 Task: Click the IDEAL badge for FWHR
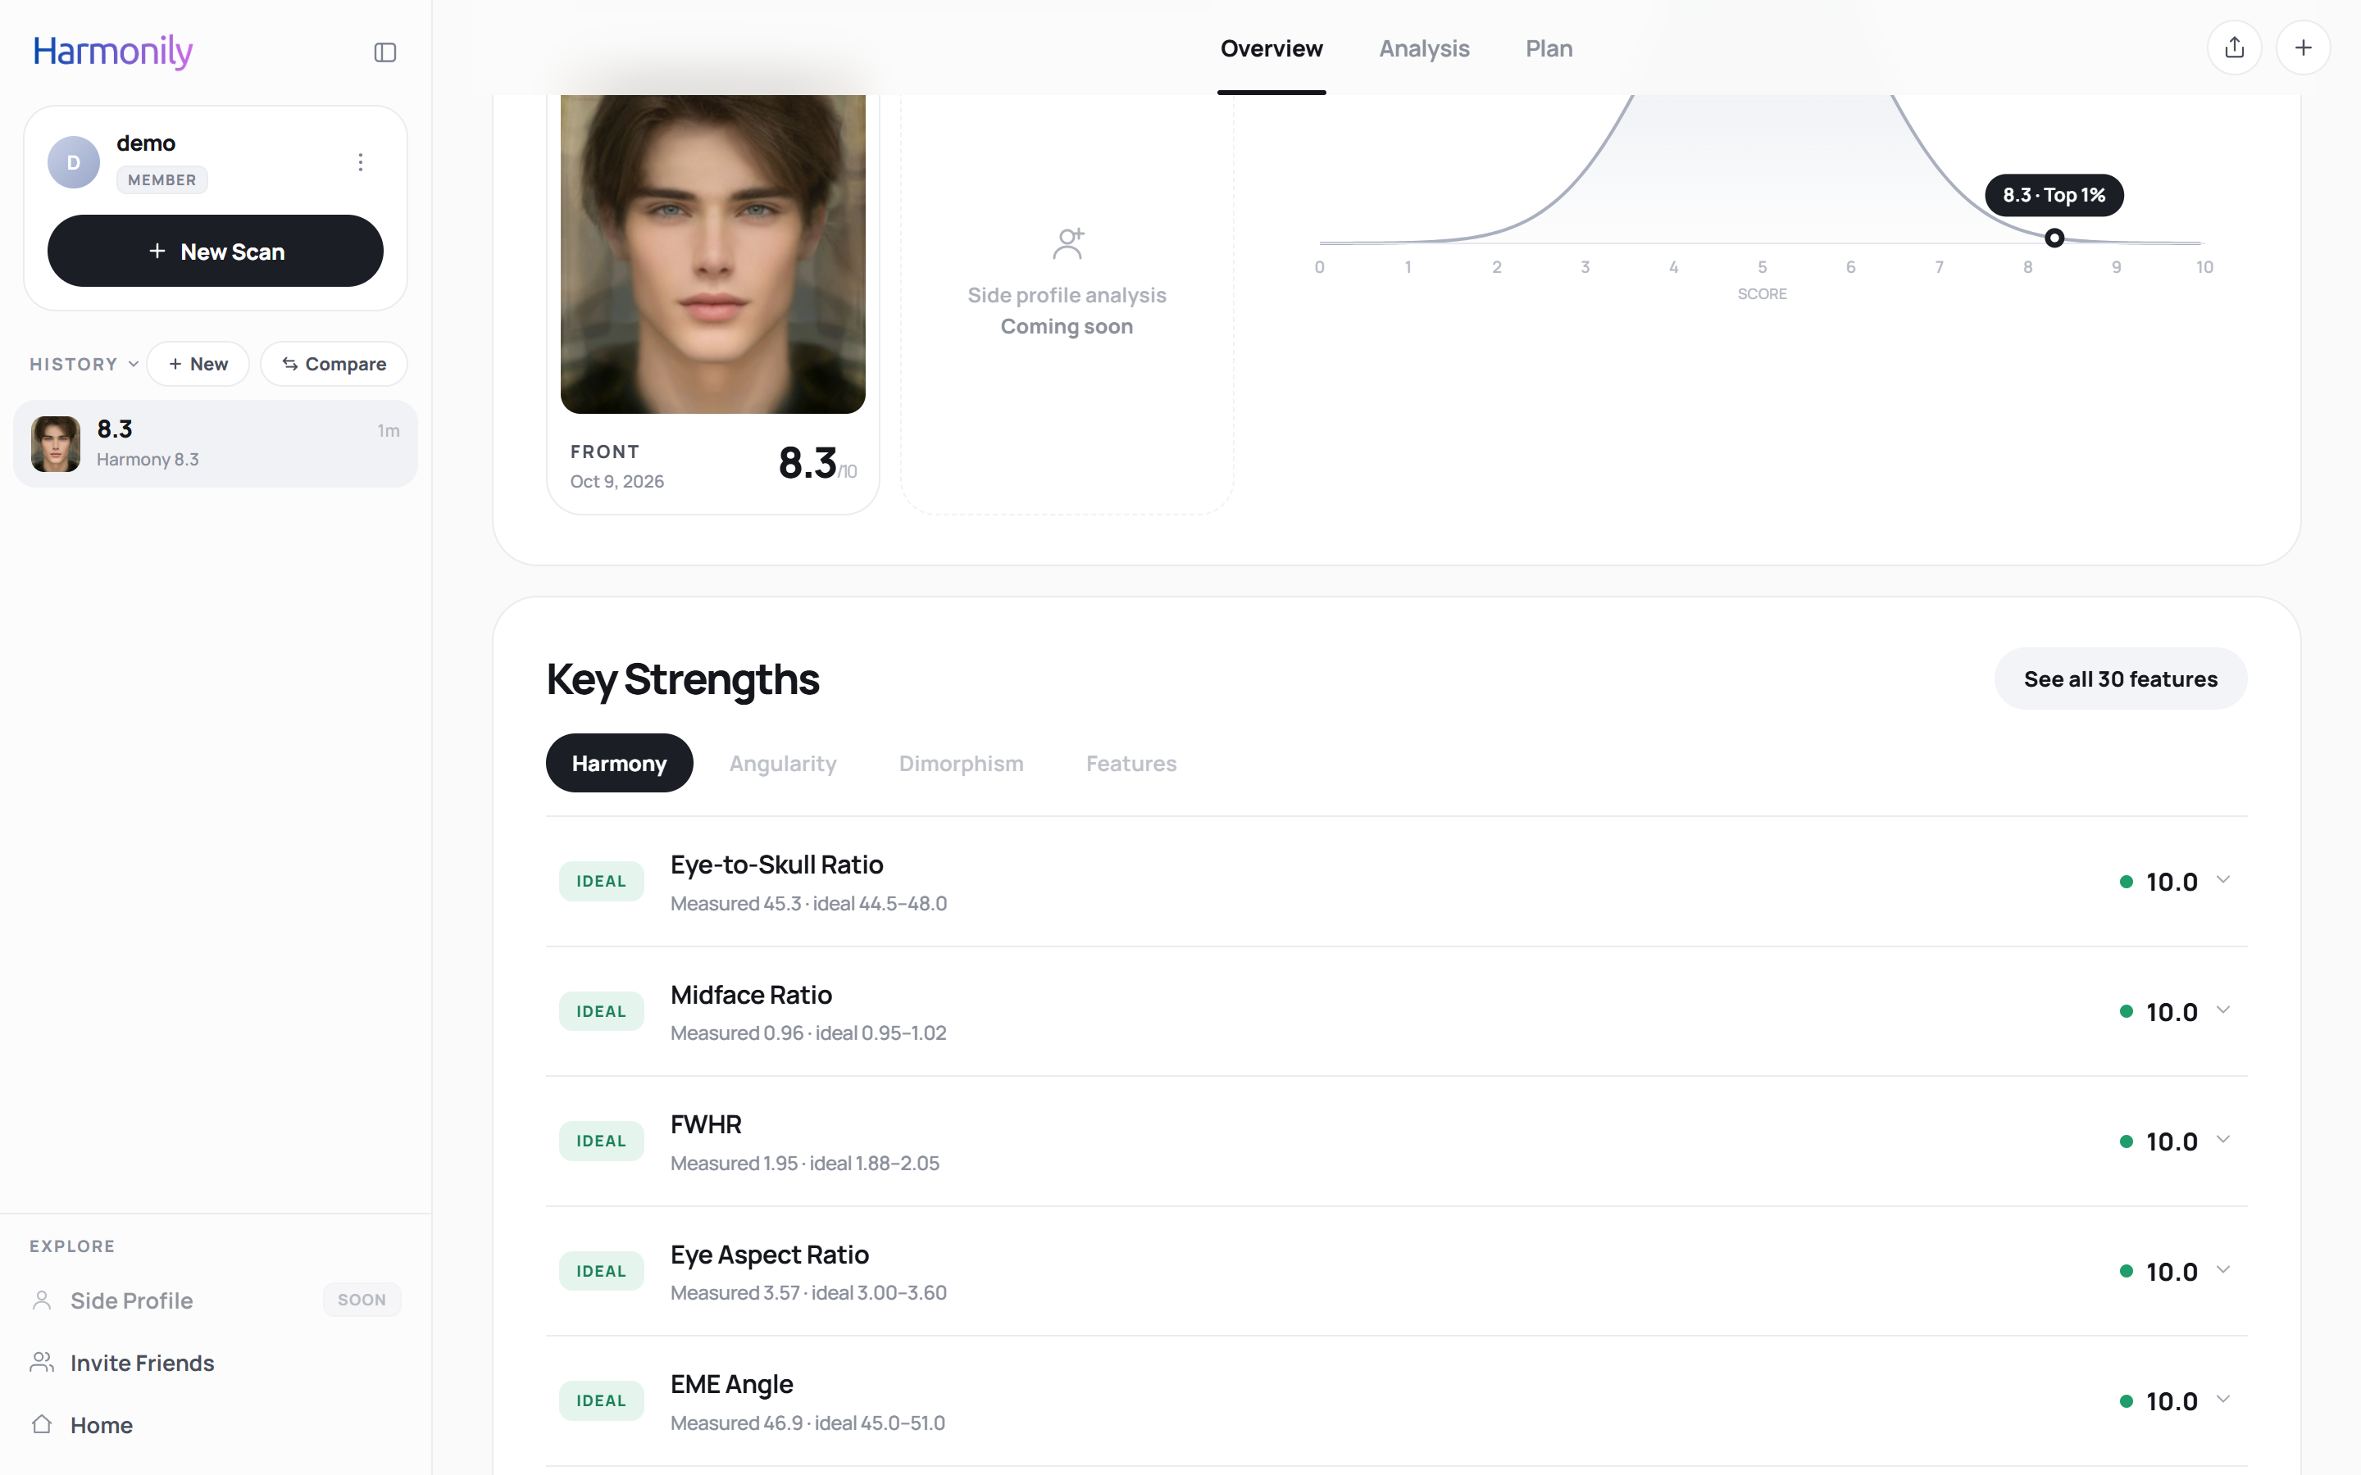pyautogui.click(x=601, y=1141)
